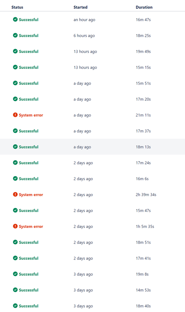The image size is (185, 312).
Task: Select the Successful status label on the top row
Action: coord(28,19)
